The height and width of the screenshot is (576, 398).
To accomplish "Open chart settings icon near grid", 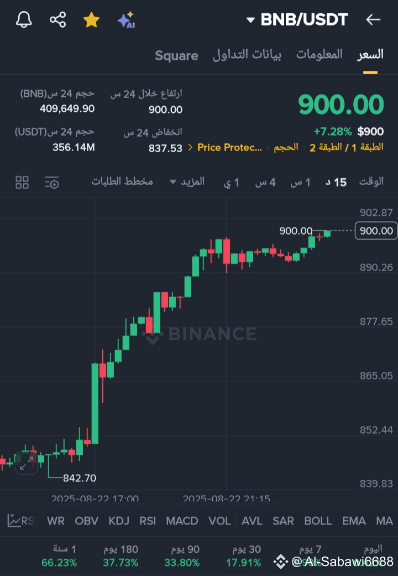I will click(x=52, y=182).
